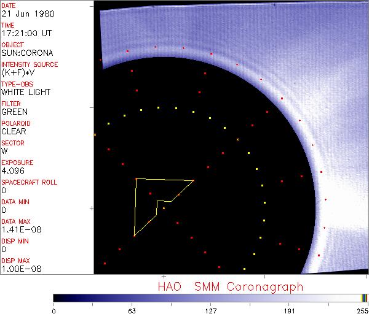Click the exposure value 4.096
Viewport: 369px width, 314px height.
click(12, 170)
